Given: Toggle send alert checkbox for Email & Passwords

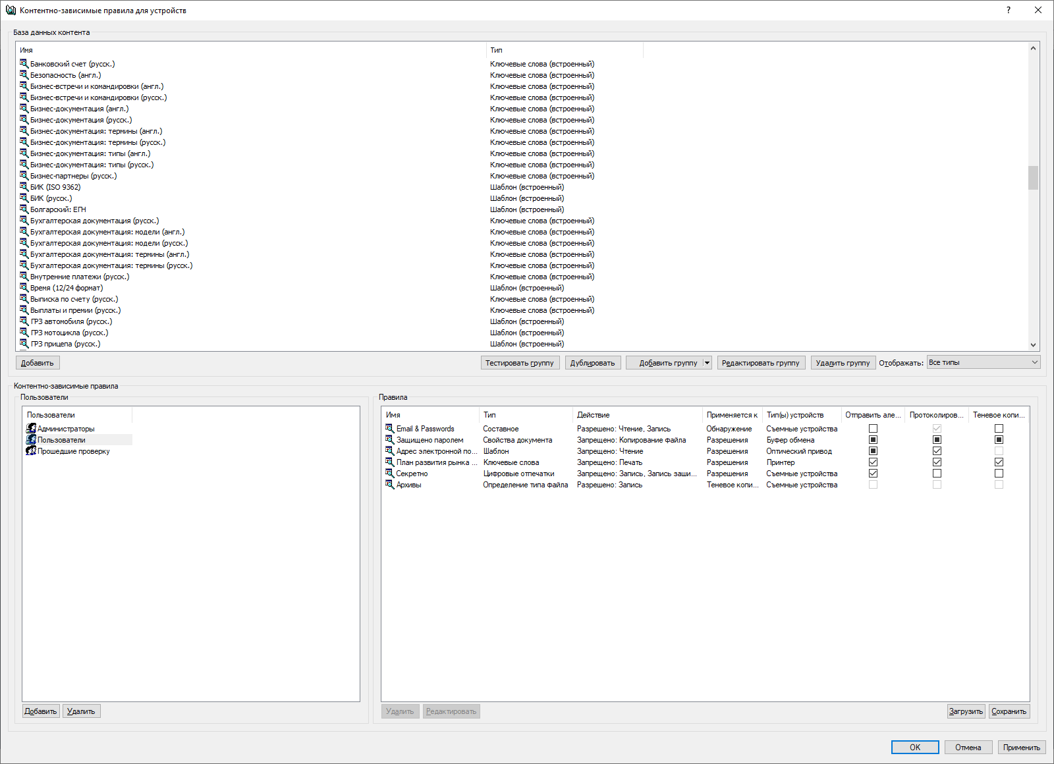Looking at the screenshot, I should click(x=873, y=429).
